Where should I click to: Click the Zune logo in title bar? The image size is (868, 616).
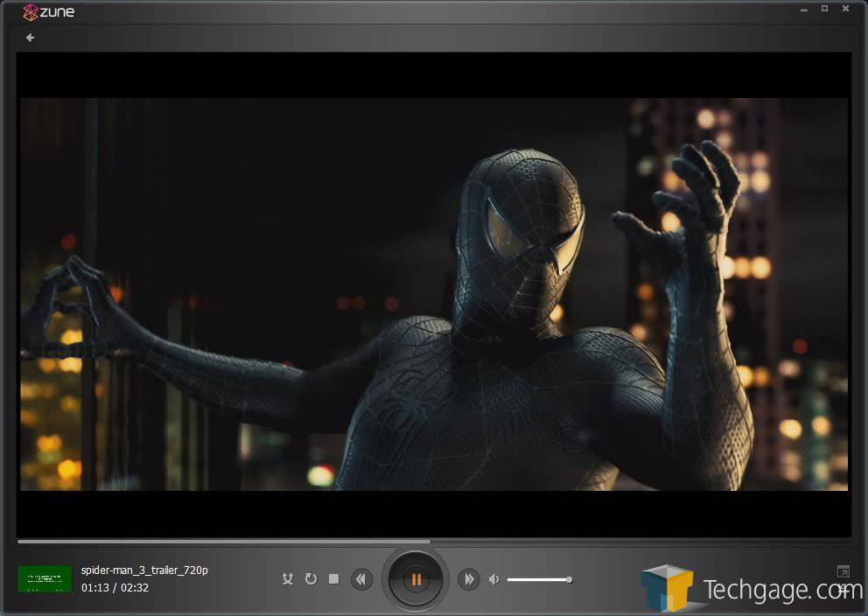49,12
